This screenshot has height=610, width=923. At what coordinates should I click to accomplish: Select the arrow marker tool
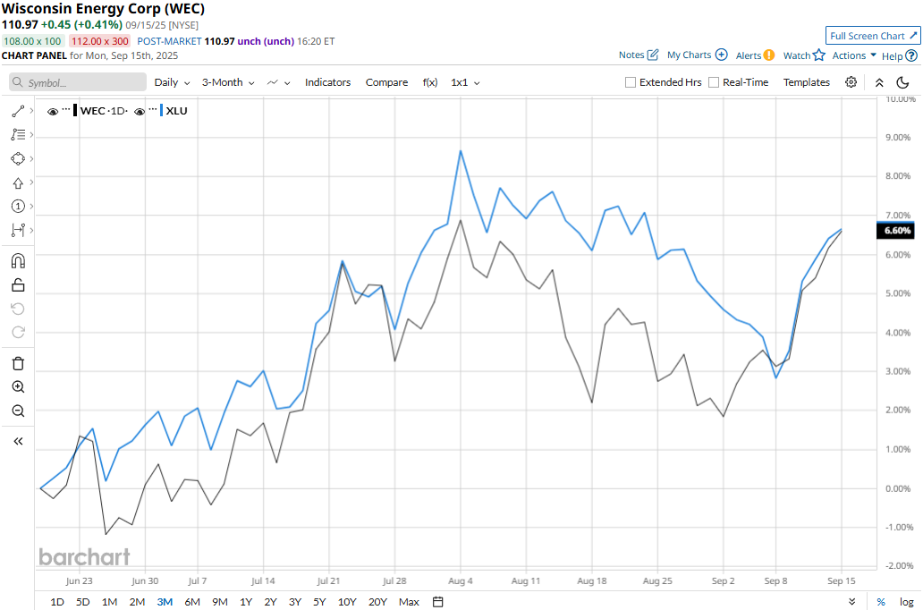click(18, 183)
